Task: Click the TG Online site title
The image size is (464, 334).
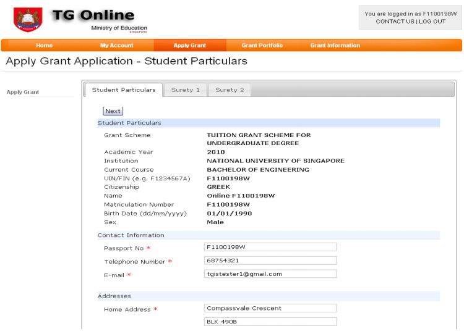Action: coord(93,15)
